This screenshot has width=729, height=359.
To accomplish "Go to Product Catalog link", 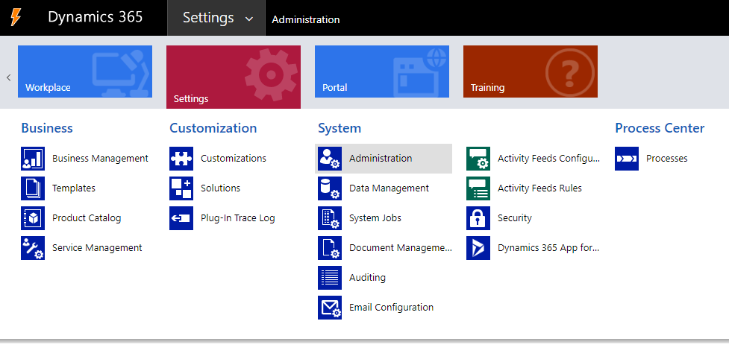I will pyautogui.click(x=87, y=218).
